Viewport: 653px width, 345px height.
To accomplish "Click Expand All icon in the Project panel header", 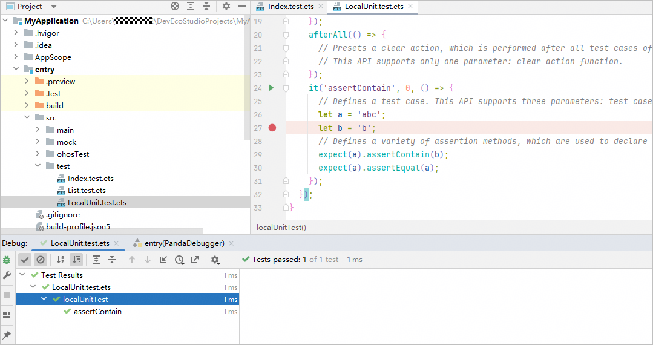I will (x=191, y=7).
